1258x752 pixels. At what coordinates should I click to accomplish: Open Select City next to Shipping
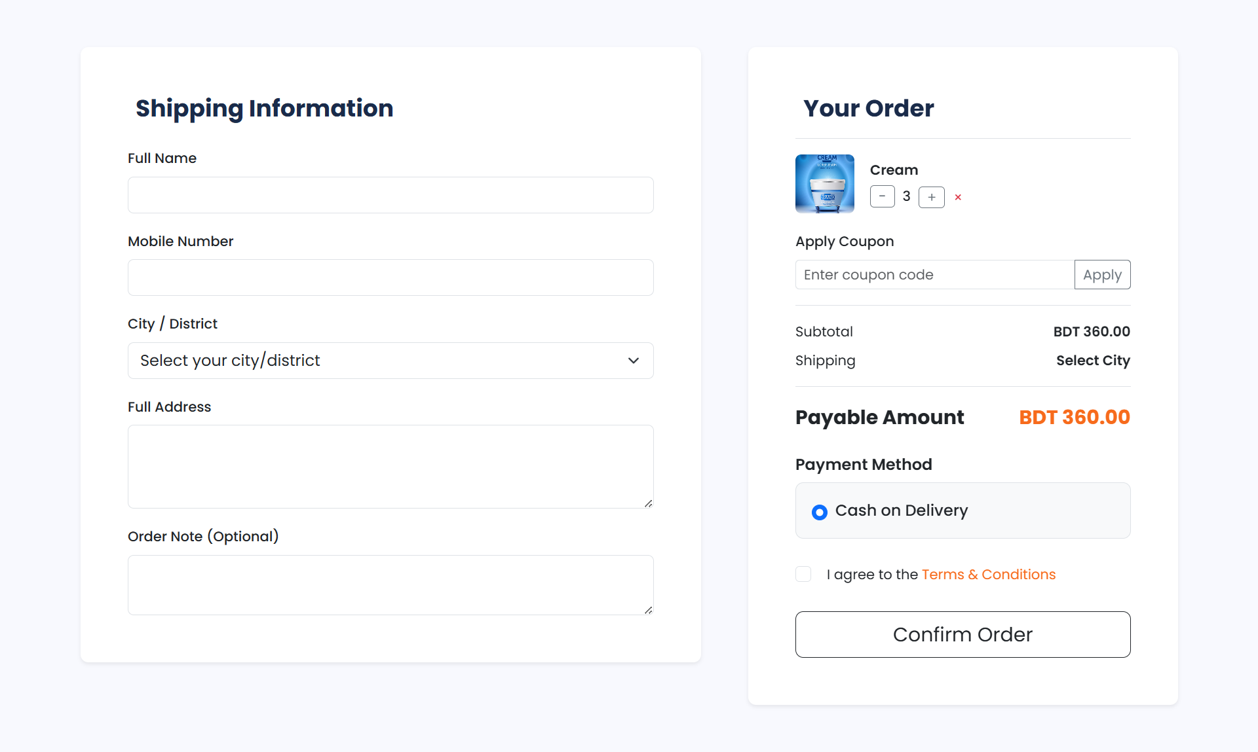[x=1092, y=360]
